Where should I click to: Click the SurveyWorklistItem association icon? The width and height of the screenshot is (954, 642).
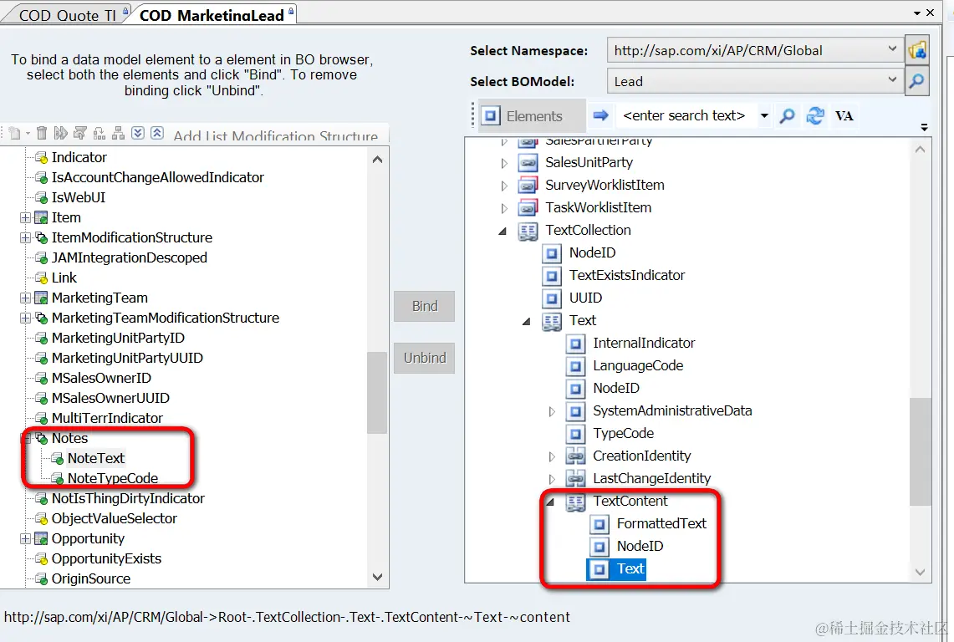[x=528, y=185]
